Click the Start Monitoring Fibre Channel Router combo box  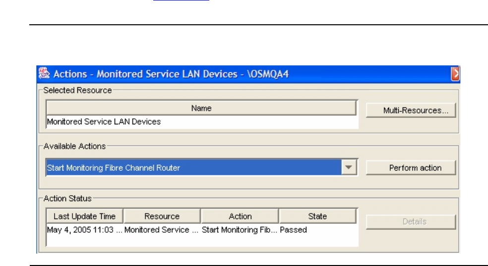(194, 168)
